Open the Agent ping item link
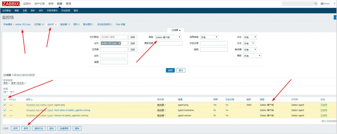337x134 pixels. point(60,105)
